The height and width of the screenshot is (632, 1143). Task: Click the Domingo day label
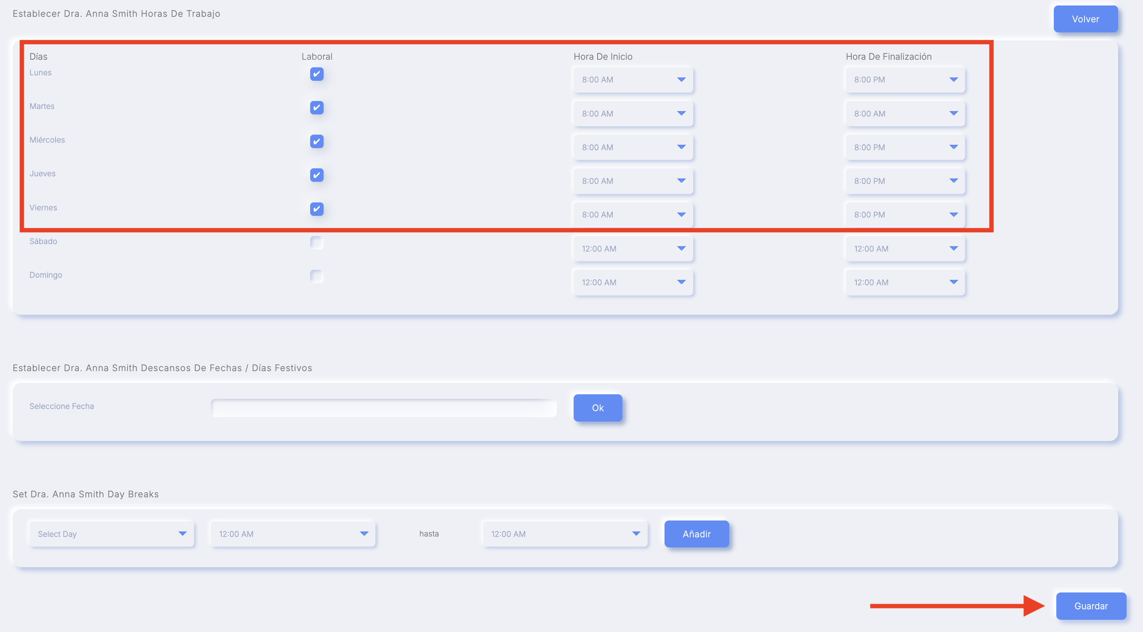pyautogui.click(x=46, y=275)
